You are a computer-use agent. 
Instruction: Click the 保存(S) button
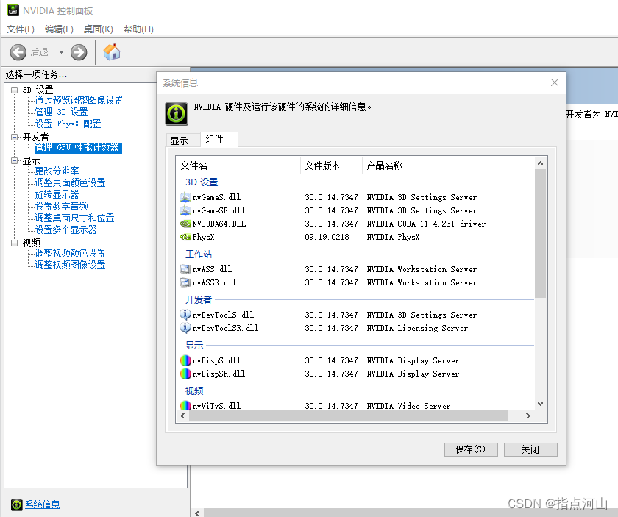(x=471, y=449)
